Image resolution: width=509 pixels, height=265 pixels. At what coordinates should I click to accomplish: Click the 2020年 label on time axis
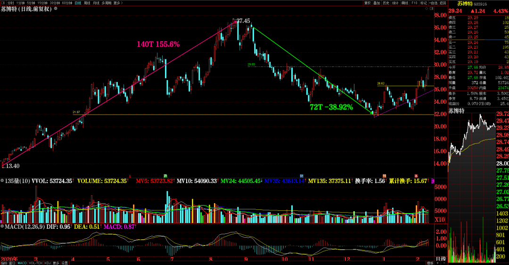9,259
